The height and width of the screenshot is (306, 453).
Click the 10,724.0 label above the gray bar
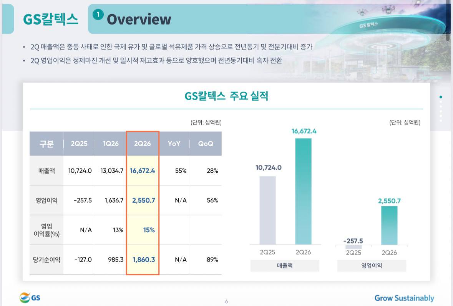[269, 167]
